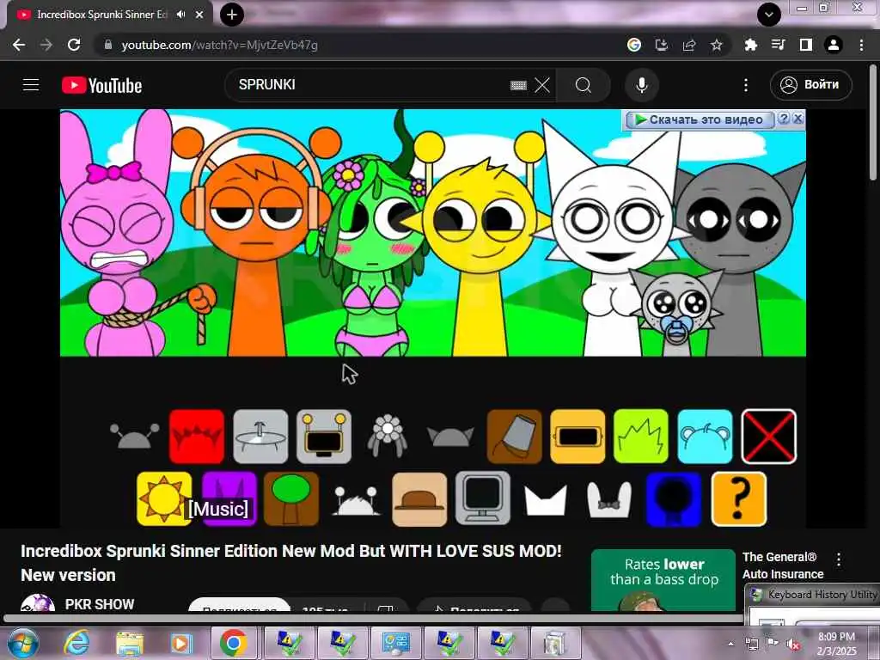Clear the search text with X

[x=542, y=85]
